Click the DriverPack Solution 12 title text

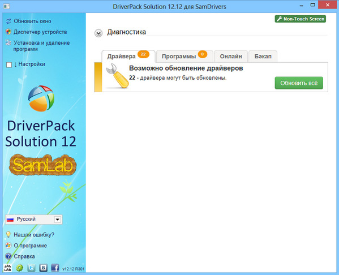(41, 134)
